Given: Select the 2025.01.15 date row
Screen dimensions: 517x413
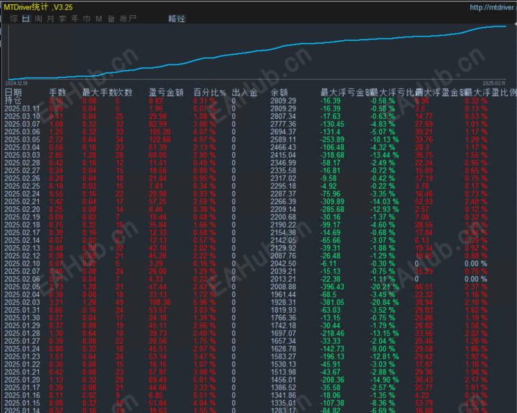Looking at the screenshot, I should [x=22, y=403].
